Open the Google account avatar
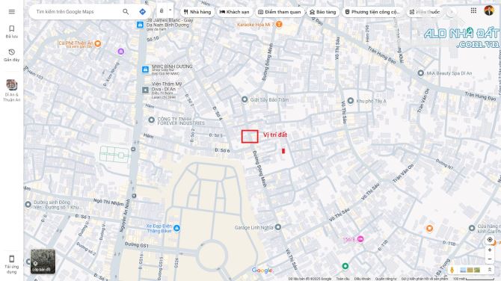The height and width of the screenshot is (281, 501). click(489, 10)
